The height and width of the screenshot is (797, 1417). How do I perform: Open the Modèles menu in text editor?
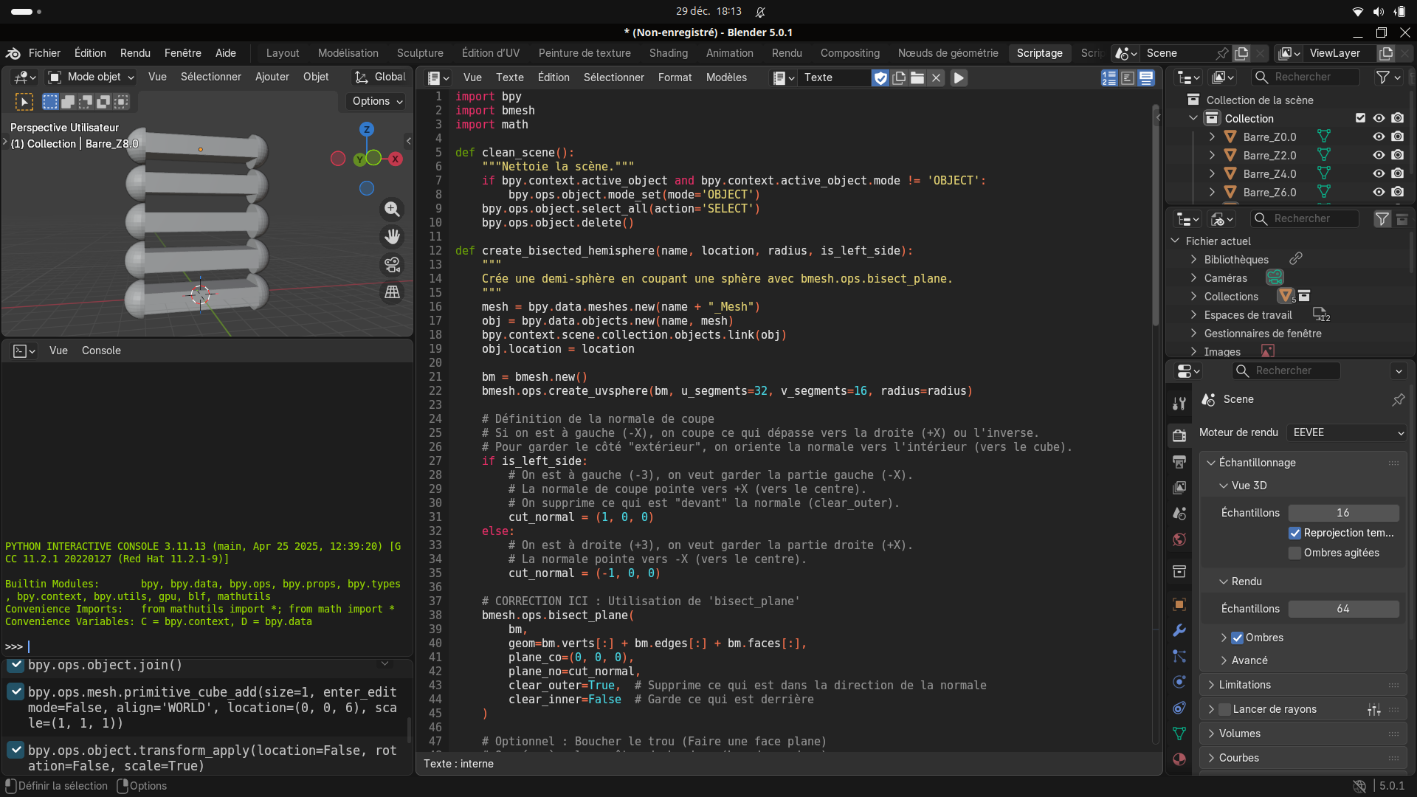(725, 77)
